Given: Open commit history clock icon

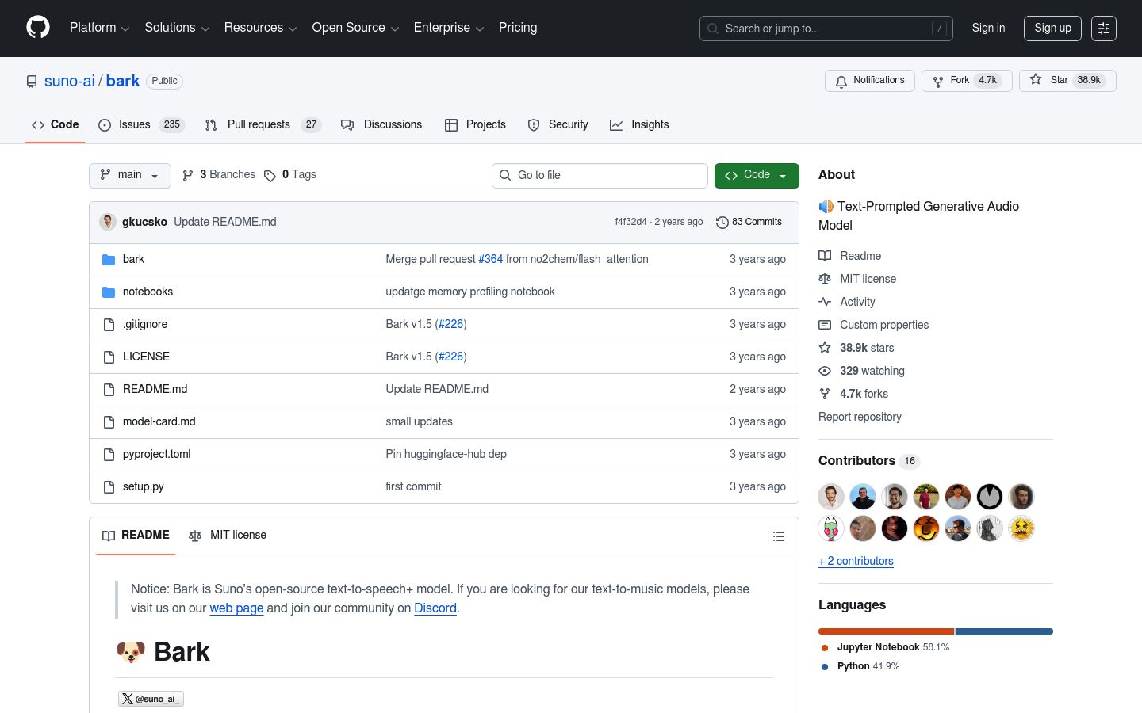Looking at the screenshot, I should pos(722,223).
